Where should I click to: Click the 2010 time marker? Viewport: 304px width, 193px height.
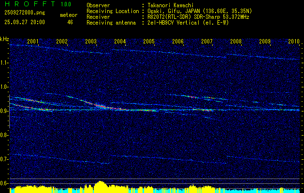(294, 41)
